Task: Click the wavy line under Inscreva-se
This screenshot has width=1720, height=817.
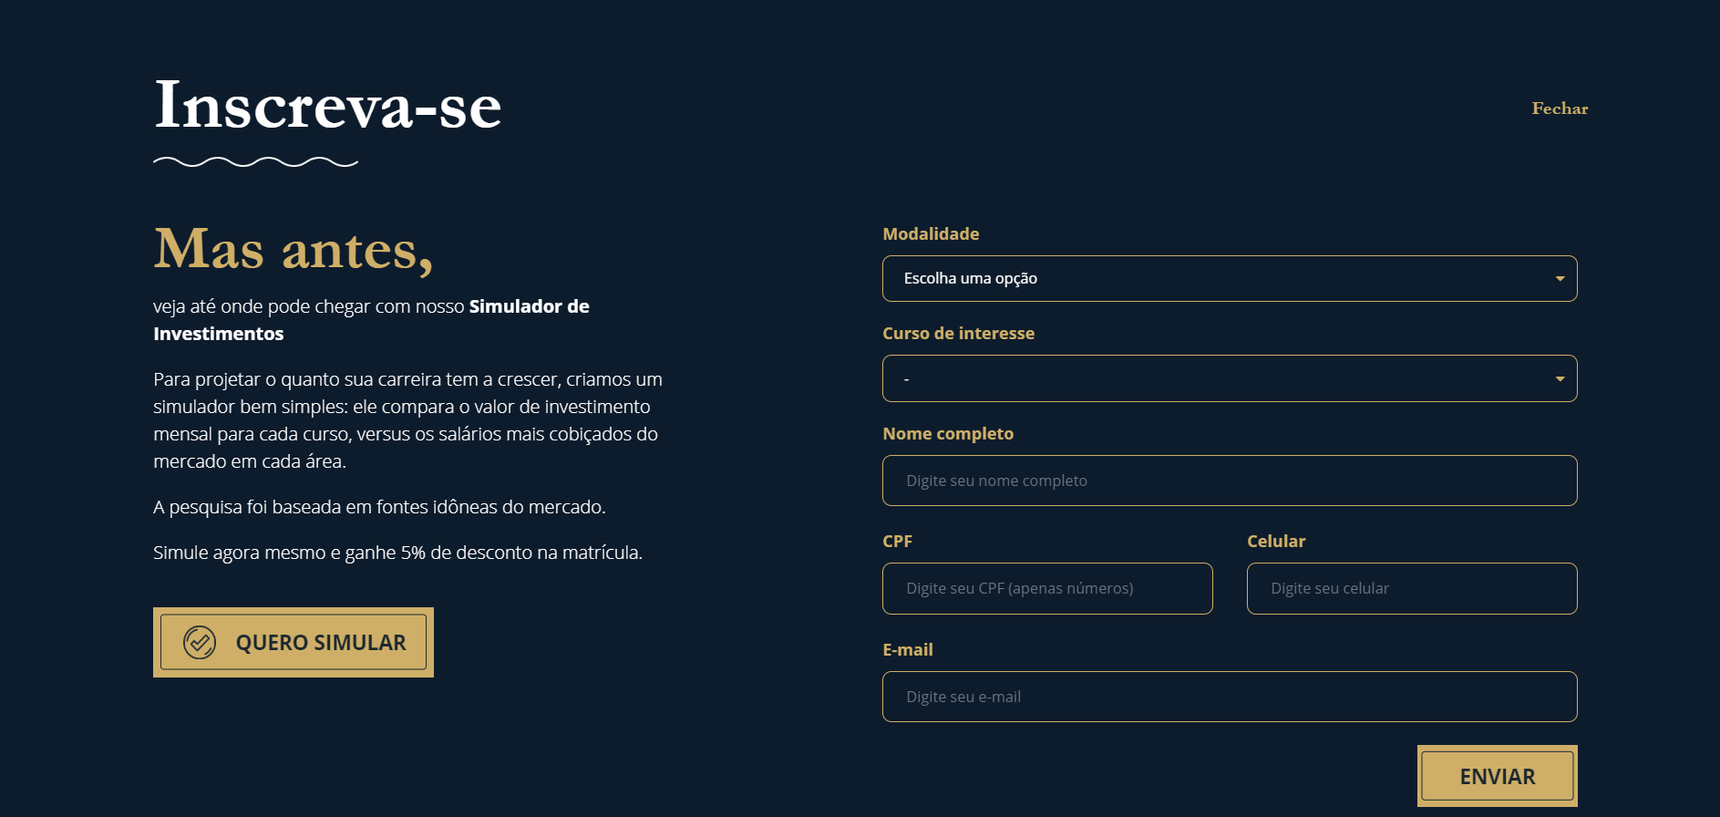Action: [255, 162]
